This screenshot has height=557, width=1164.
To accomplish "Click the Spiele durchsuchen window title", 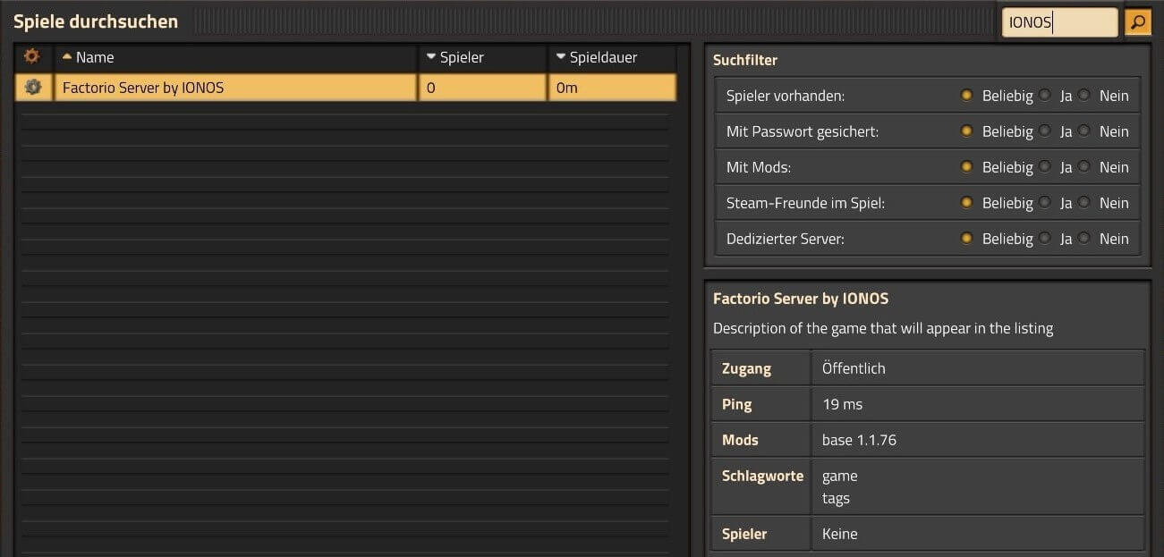I will point(96,21).
